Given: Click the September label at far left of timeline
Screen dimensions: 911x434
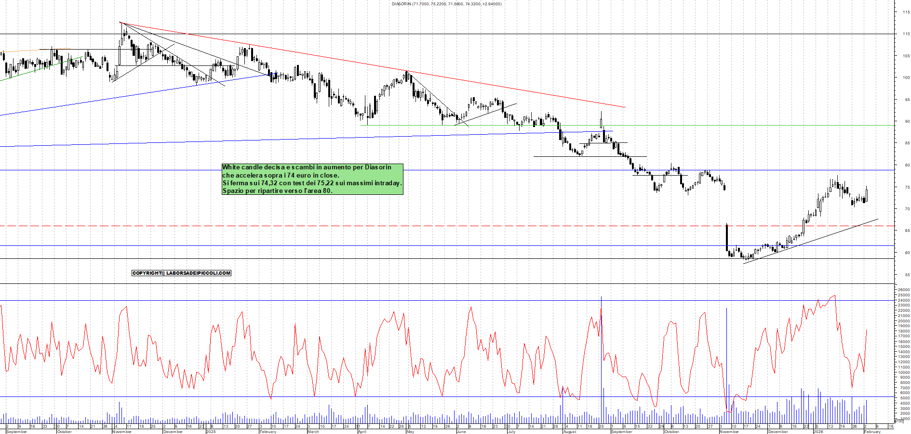Looking at the screenshot, I should point(17,432).
